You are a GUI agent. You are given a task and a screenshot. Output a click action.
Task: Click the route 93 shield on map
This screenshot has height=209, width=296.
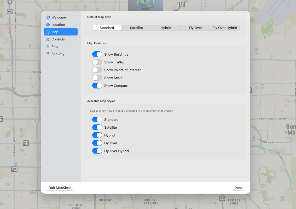click(x=182, y=4)
